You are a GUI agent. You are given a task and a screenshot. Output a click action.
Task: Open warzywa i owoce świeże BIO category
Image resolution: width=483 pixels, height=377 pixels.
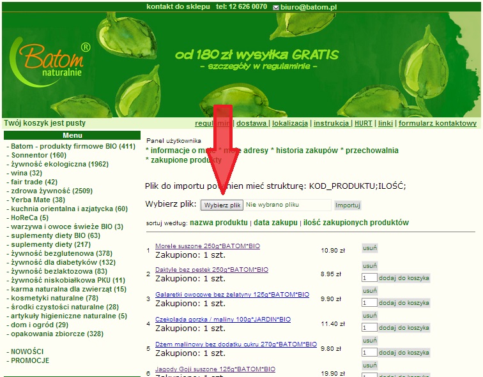[x=67, y=226]
